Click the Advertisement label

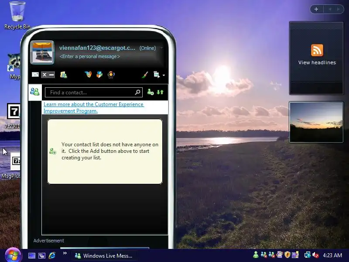[49, 241]
